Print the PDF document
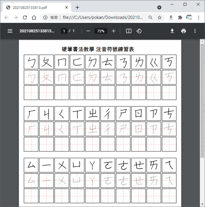This screenshot has width=205, height=207. pyautogui.click(x=183, y=31)
